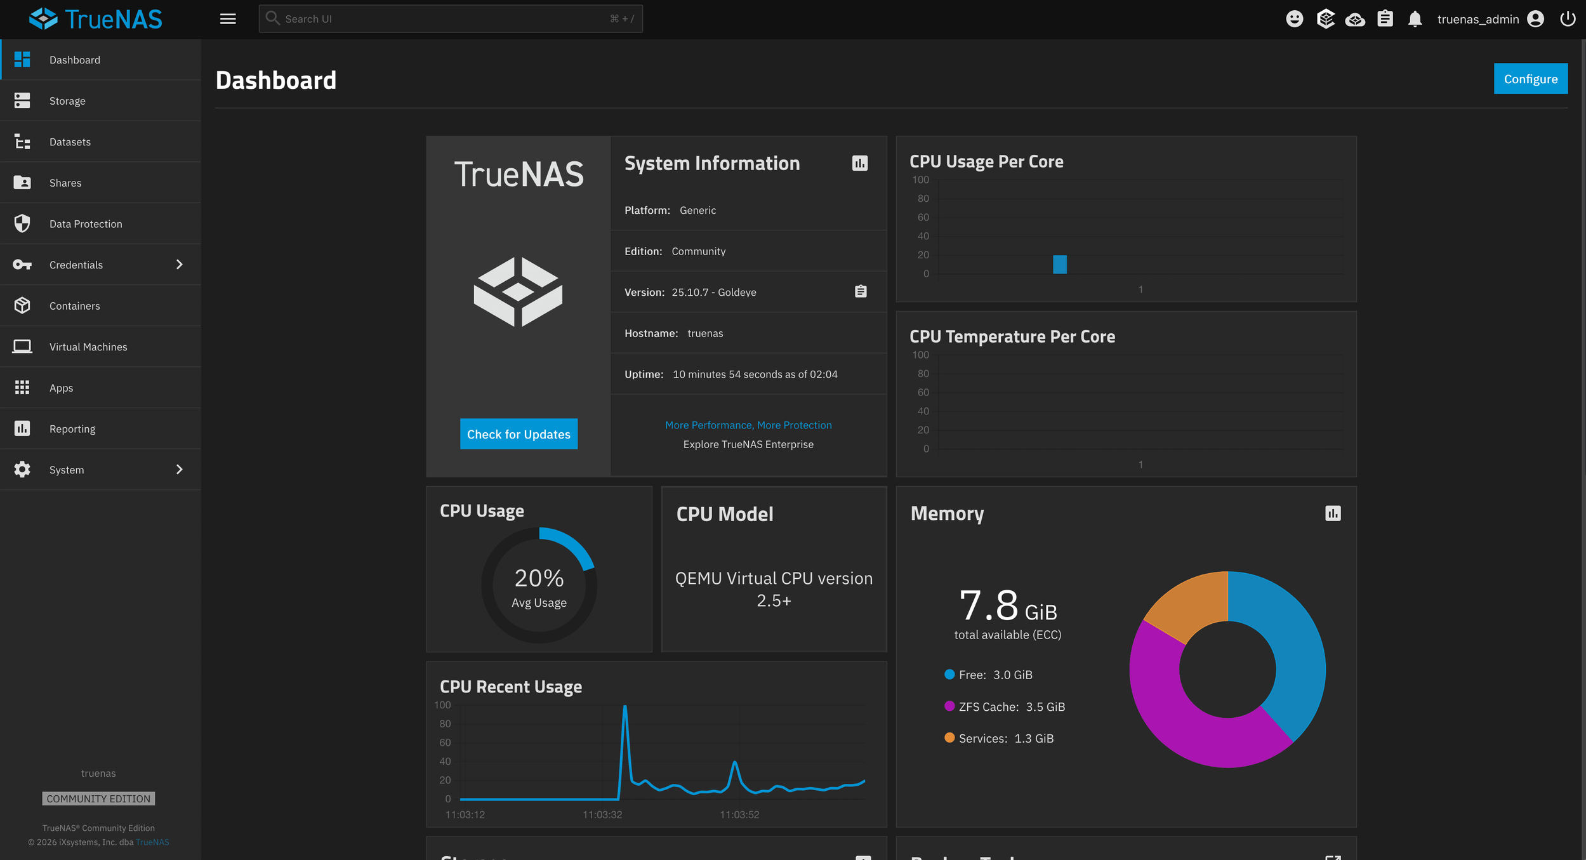Viewport: 1586px width, 860px height.
Task: Click the CPU Temperature Per Core title
Action: (1012, 336)
